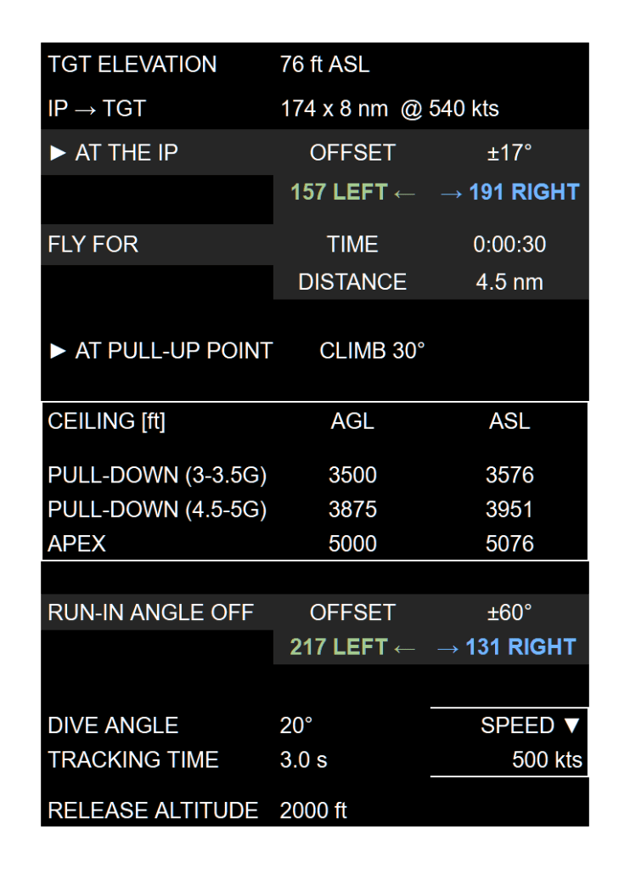This screenshot has width=630, height=869.
Task: Click the 20° dive angle value
Action: click(296, 725)
